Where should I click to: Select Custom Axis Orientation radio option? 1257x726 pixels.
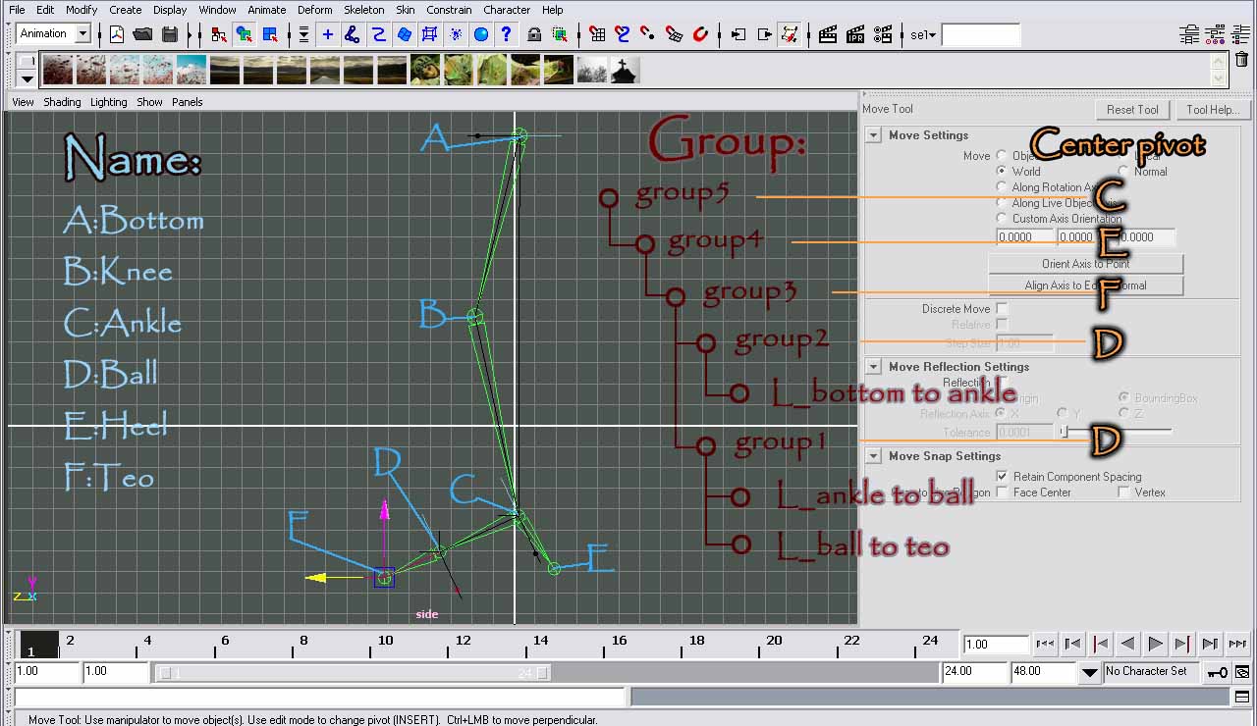[1002, 218]
